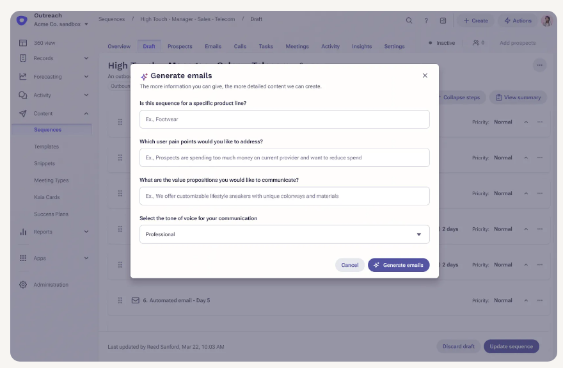This screenshot has width=563, height=368.
Task: Click the Administration gear icon
Action: pos(23,285)
